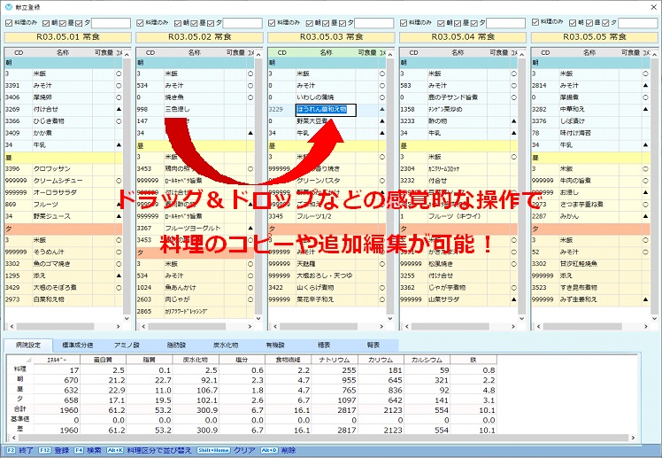Image resolution: width=662 pixels, height=458 pixels.
Task: Click the R03.05.05 常食 date header
Action: pyautogui.click(x=594, y=37)
